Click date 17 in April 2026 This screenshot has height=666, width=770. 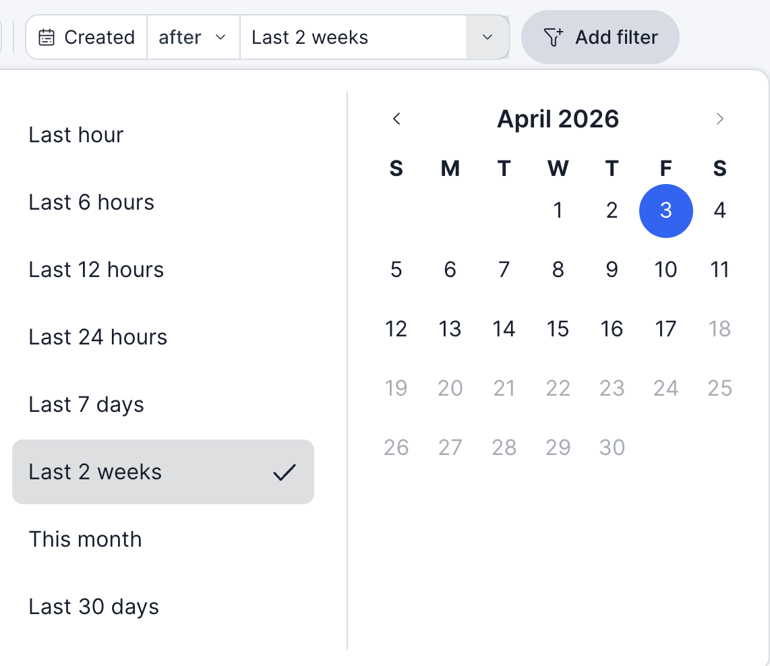(x=666, y=329)
